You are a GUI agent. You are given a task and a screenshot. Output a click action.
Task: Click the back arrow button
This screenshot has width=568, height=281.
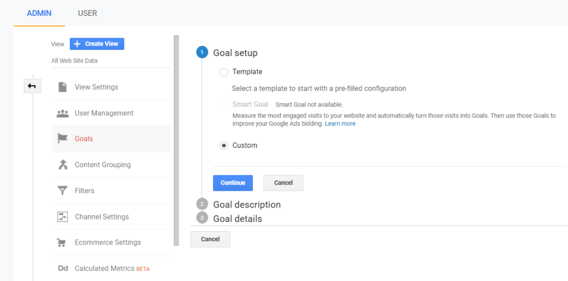coord(33,86)
